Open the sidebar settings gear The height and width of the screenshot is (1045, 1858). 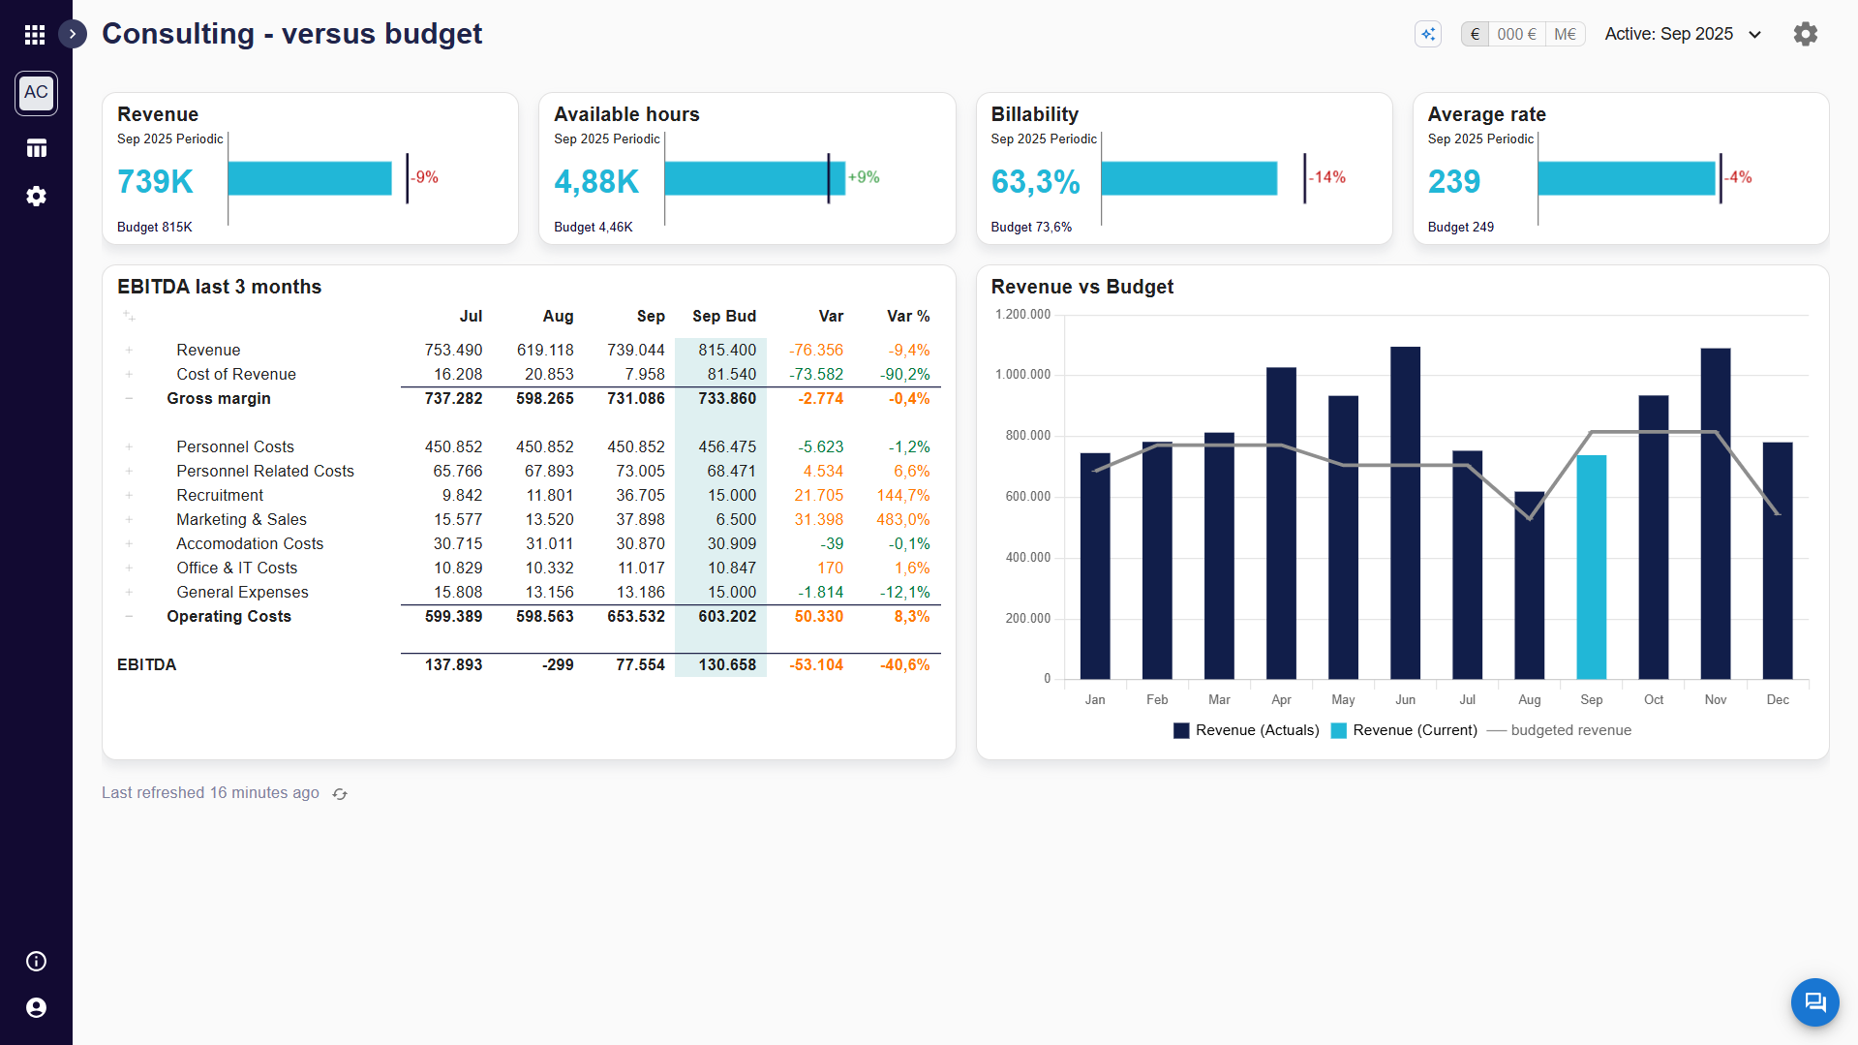36,196
